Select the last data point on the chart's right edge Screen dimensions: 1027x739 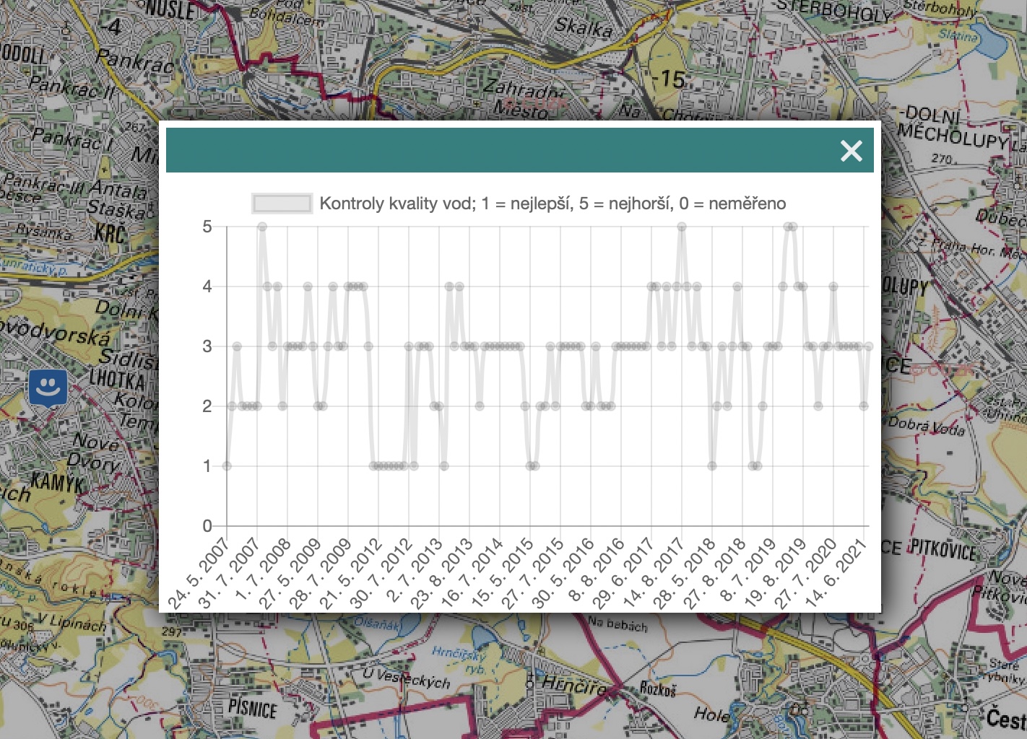pyautogui.click(x=869, y=346)
